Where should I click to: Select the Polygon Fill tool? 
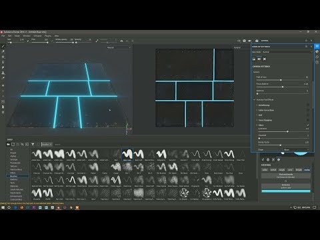tap(3, 62)
